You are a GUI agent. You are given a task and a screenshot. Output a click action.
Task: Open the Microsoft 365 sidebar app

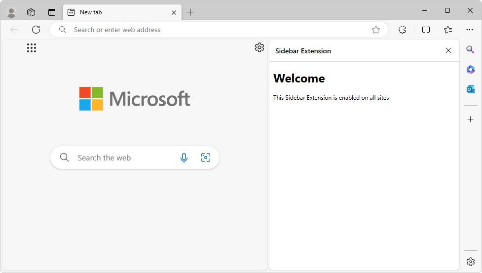click(470, 70)
